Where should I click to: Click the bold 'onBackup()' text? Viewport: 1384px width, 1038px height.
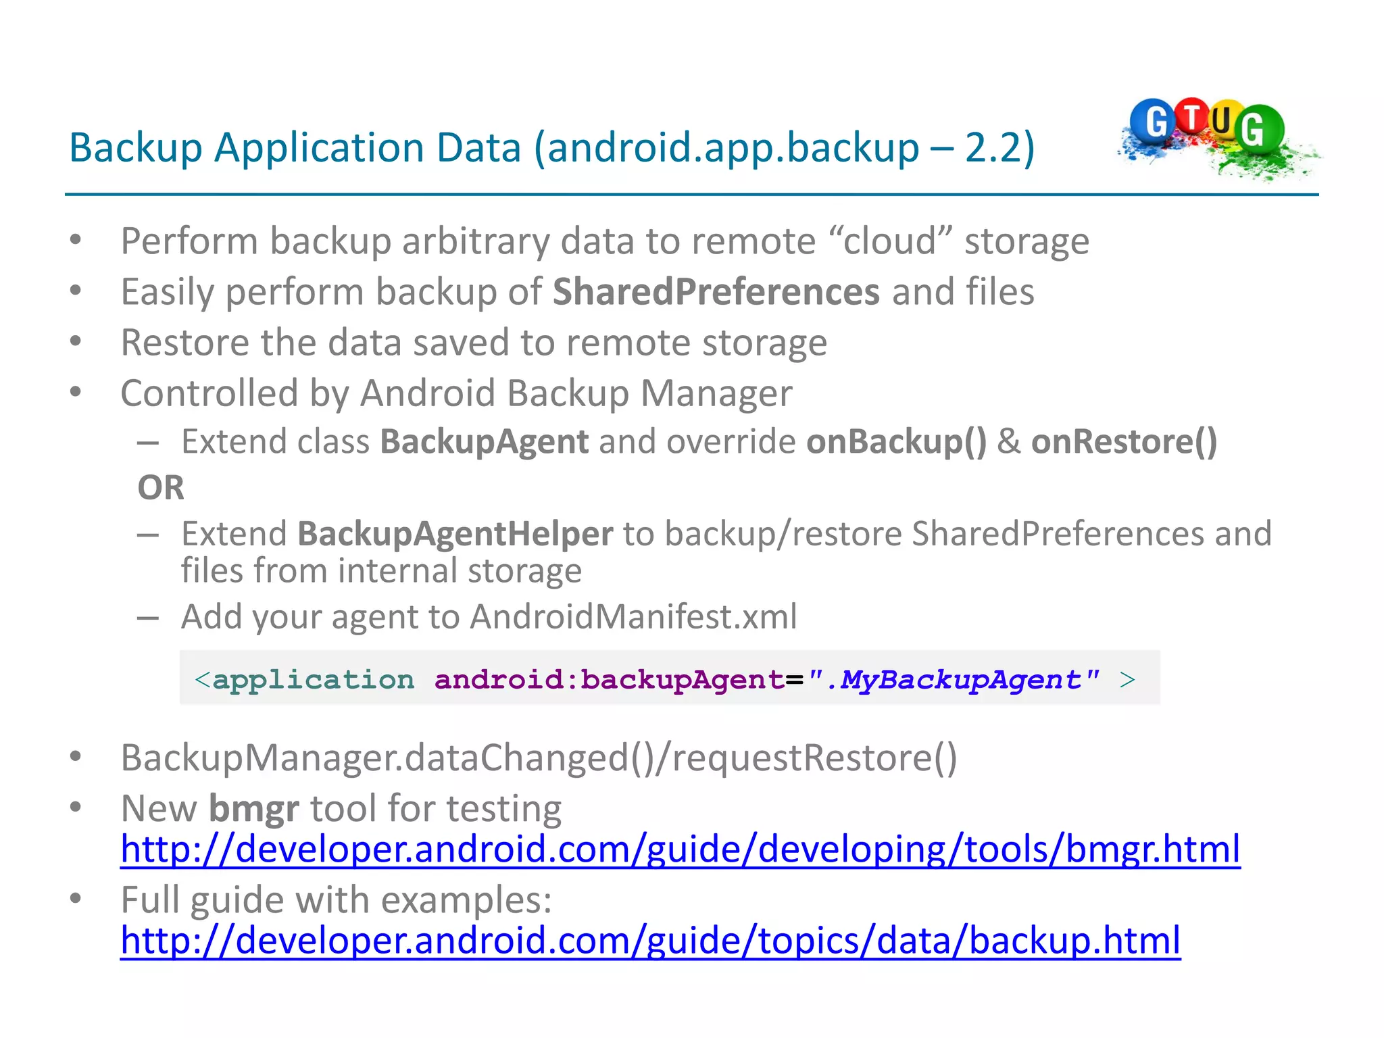point(896,442)
